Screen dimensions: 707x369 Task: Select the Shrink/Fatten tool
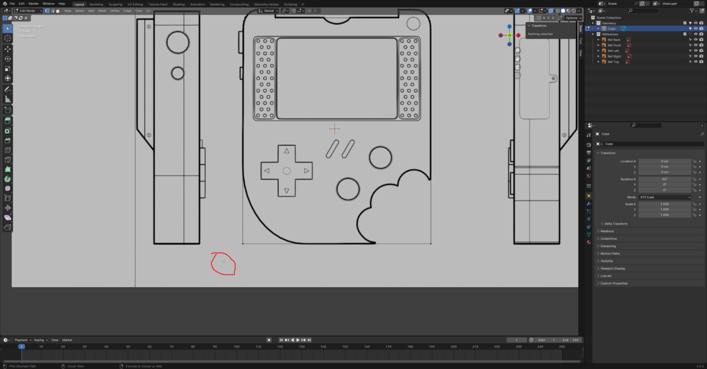tap(8, 208)
